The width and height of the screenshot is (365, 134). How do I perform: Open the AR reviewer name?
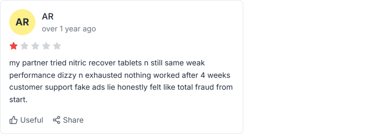[x=48, y=16]
